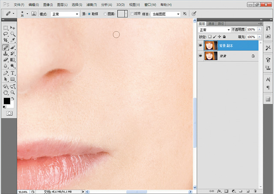Hide the 背景 副本 layer eye
Viewport: 274px width, 194px height.
(200, 45)
